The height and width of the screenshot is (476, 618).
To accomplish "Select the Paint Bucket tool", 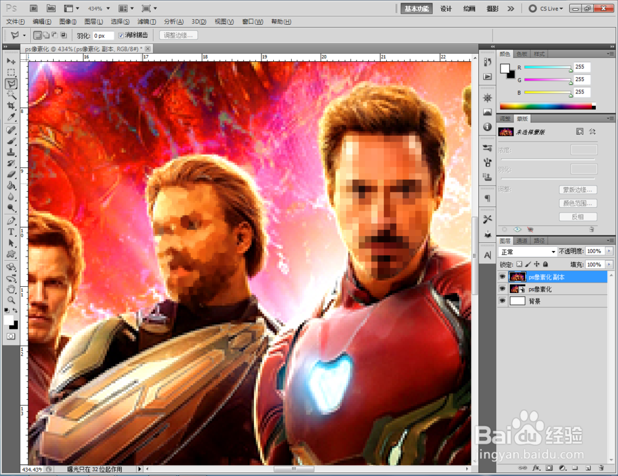I will pos(11,185).
